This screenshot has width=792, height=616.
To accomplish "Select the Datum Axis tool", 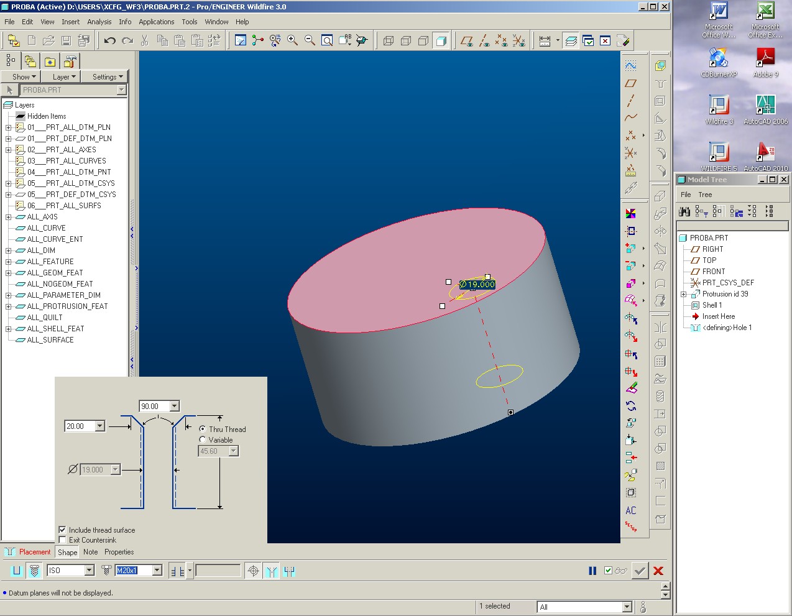I will [x=630, y=100].
